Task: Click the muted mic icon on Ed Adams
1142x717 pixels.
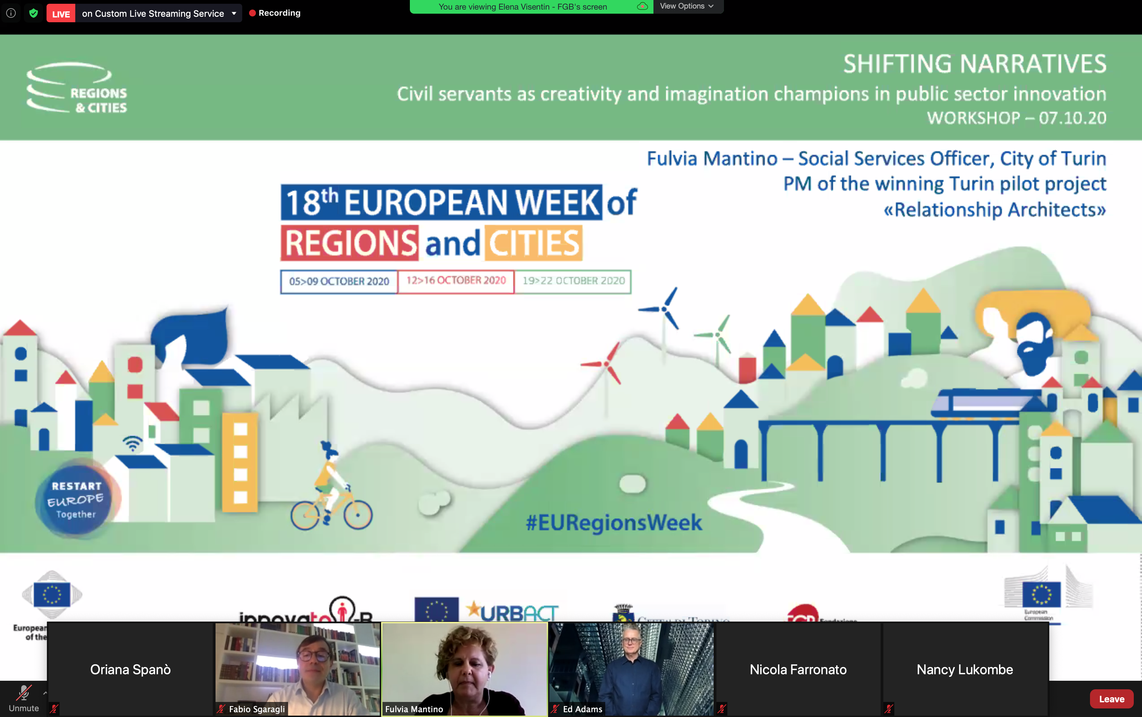Action: tap(555, 709)
